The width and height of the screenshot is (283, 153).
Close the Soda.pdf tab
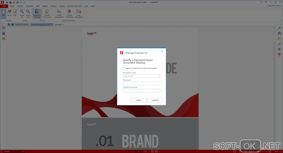pos(63,25)
